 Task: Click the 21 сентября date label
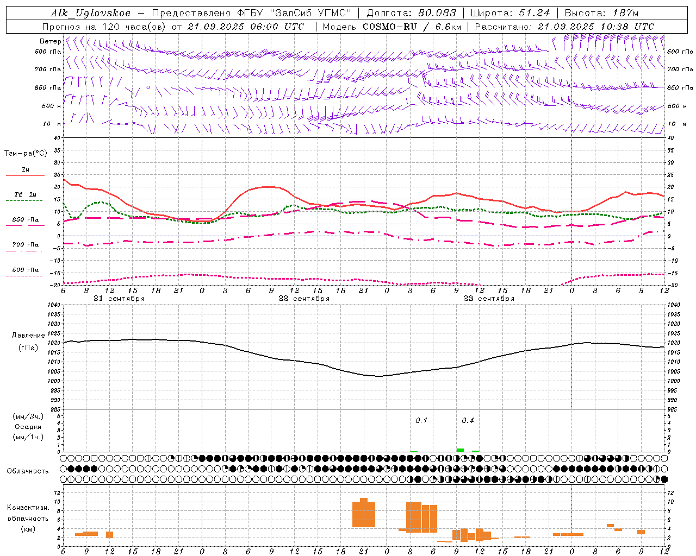coord(119,299)
